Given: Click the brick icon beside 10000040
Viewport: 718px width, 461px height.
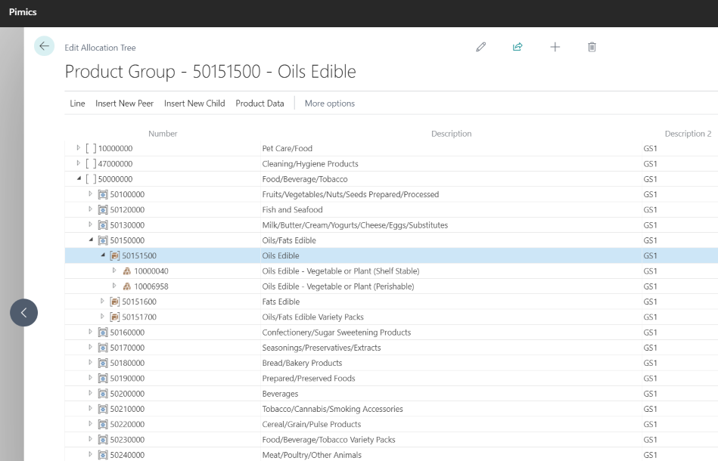Looking at the screenshot, I should point(127,271).
